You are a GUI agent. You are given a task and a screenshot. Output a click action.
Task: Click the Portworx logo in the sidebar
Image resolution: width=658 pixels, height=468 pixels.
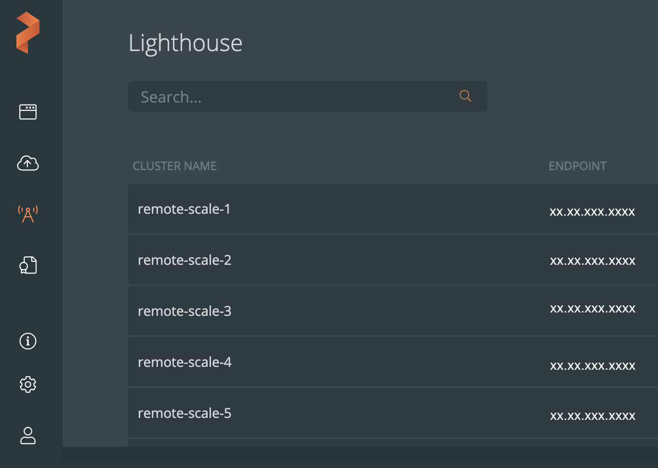pyautogui.click(x=28, y=33)
